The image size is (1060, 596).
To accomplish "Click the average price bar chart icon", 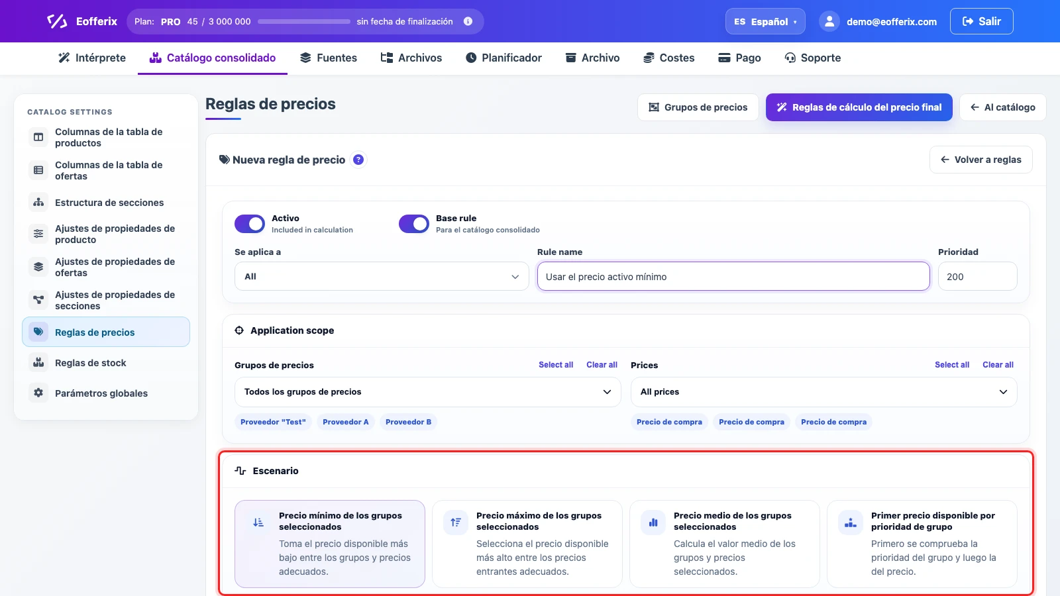I will pos(653,522).
